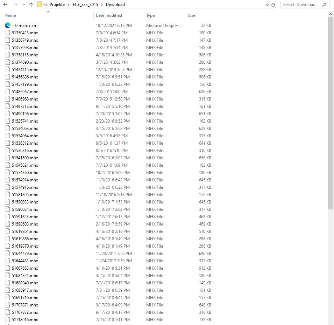Click the scrollbar up arrow on the right

330,14
